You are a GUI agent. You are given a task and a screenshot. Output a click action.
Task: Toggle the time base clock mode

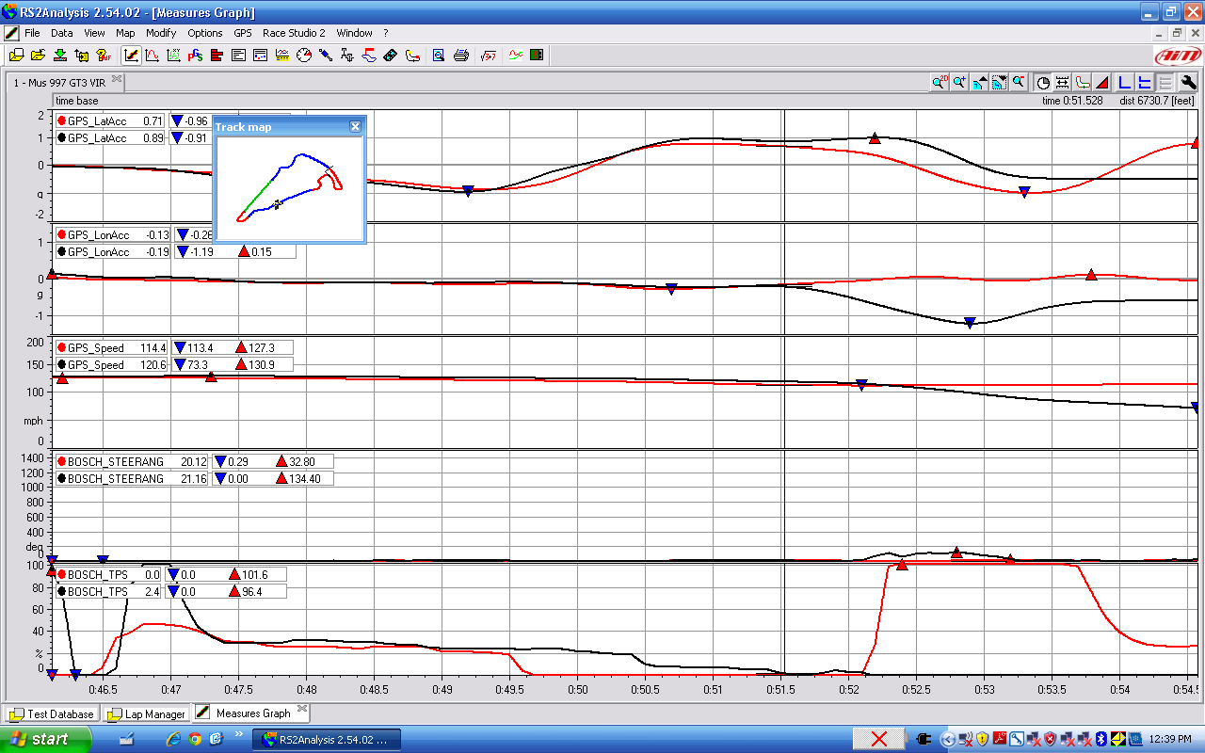tap(1043, 83)
